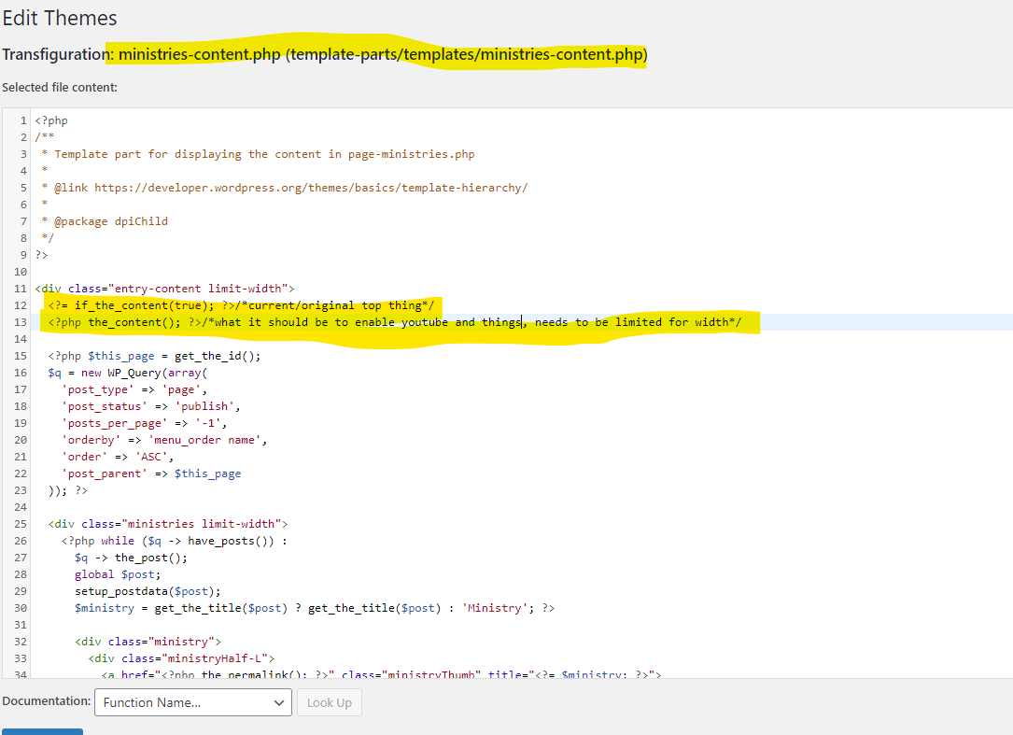This screenshot has width=1013, height=735.
Task: Click the 'post_parent' => $this_page line
Action: tap(151, 474)
